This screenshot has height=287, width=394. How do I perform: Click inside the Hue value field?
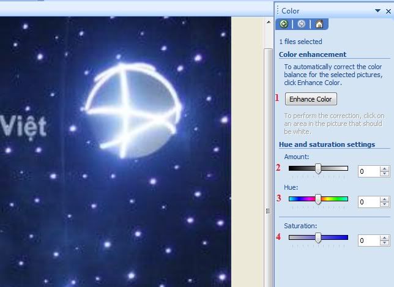(369, 202)
